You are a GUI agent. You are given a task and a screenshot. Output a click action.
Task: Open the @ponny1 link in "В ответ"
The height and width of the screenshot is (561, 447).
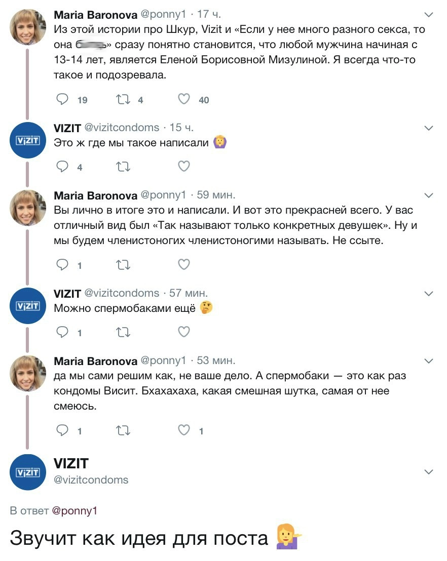[74, 511]
